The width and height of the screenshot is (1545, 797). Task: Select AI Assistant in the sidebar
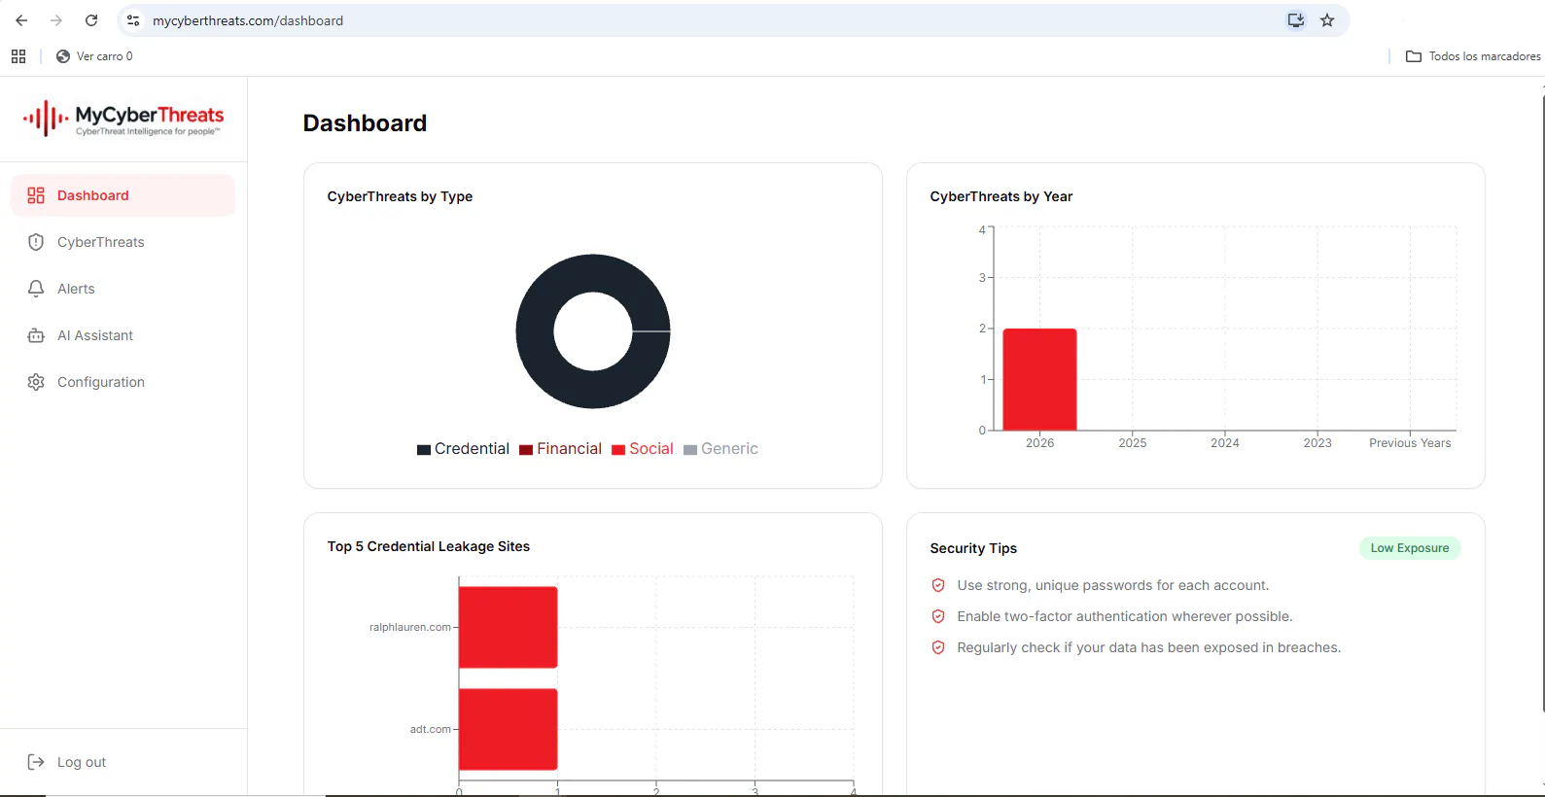[x=123, y=335]
